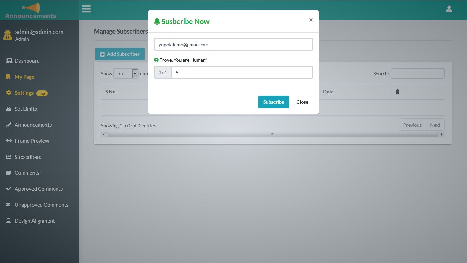
Task: Click the captcha answer input field
Action: pos(242,72)
